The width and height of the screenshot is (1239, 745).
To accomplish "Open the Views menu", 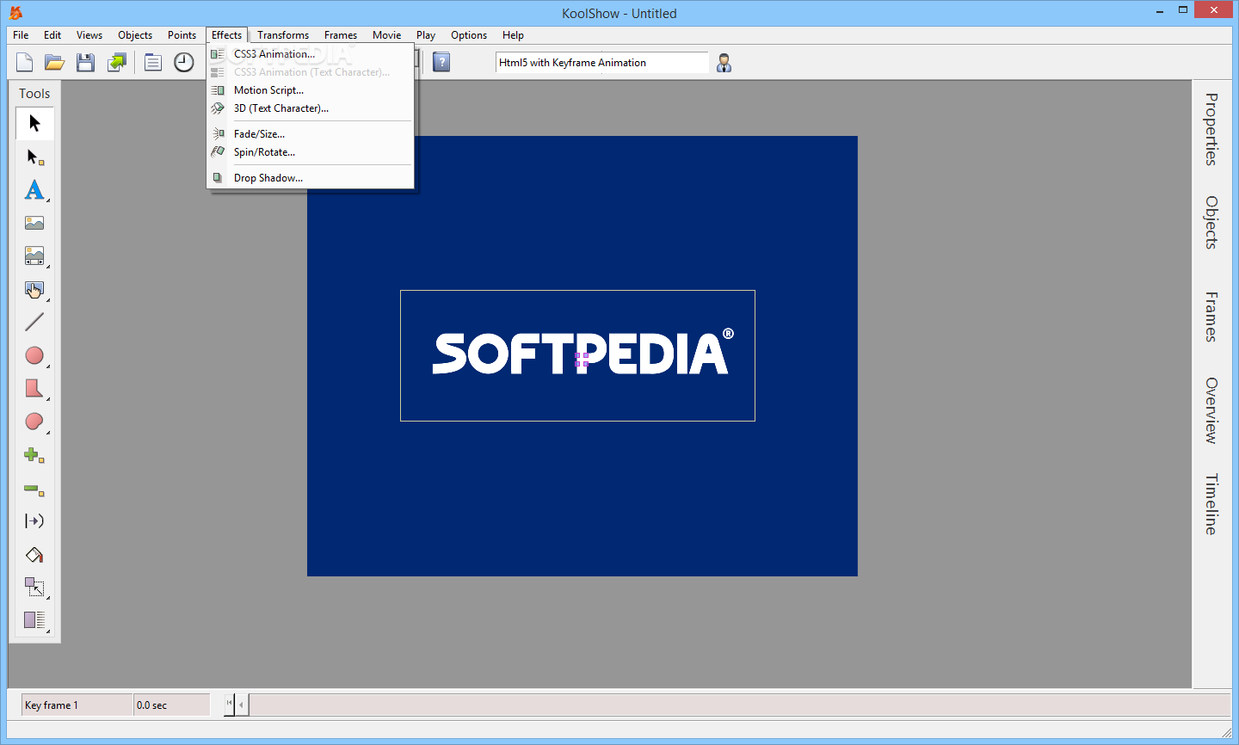I will [x=89, y=35].
